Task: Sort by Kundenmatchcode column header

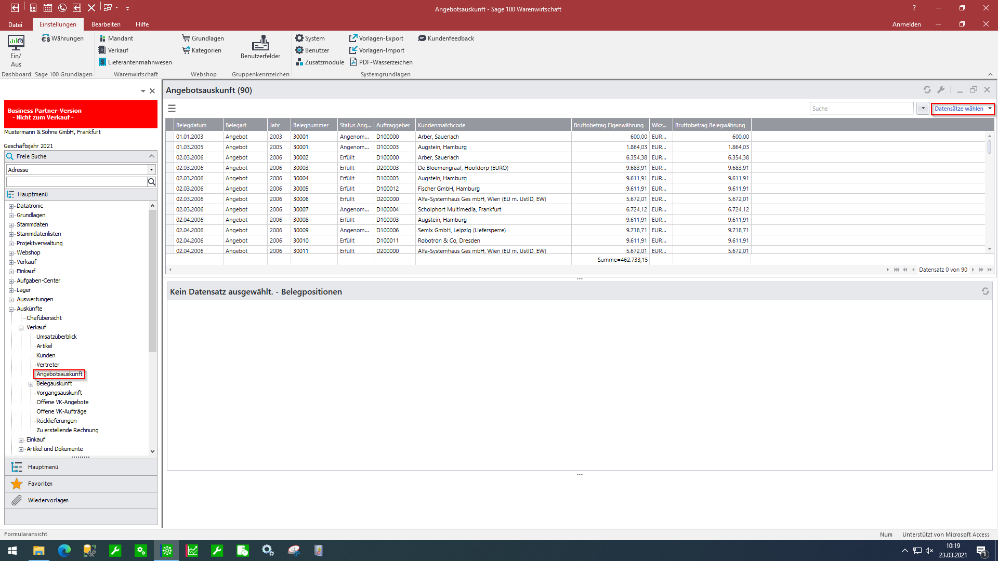Action: click(493, 125)
